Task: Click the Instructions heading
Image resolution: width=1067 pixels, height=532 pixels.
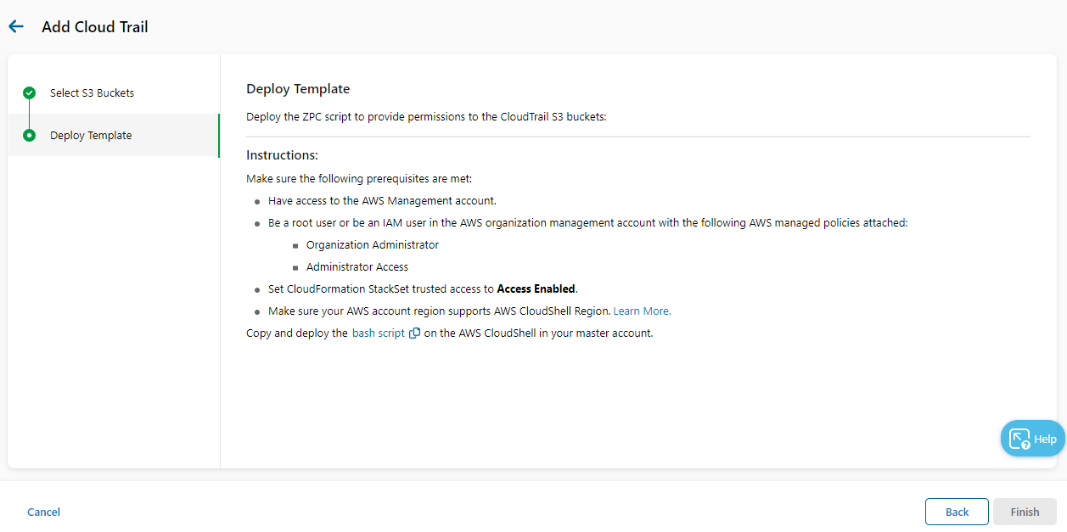Action: point(282,155)
